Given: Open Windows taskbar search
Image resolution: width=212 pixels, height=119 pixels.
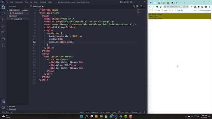Looking at the screenshot, I should 87,116.
